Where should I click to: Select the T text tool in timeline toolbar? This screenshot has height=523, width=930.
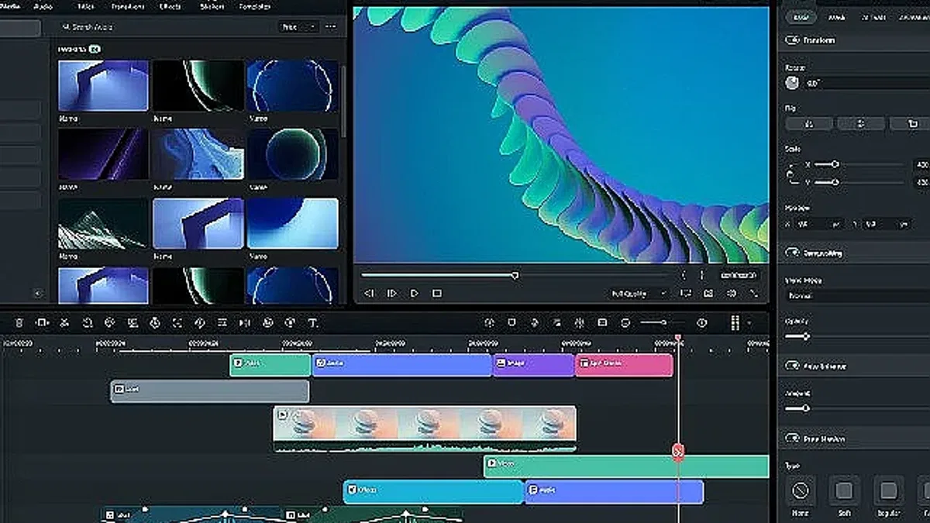[x=312, y=322]
